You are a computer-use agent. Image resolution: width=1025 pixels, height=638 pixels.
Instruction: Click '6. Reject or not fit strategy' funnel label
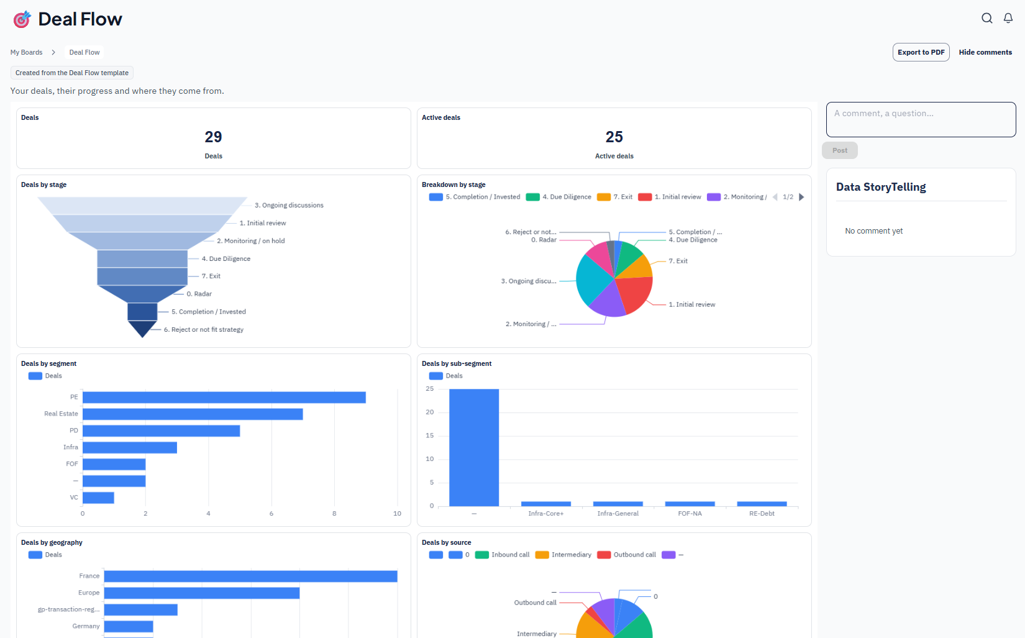(204, 329)
